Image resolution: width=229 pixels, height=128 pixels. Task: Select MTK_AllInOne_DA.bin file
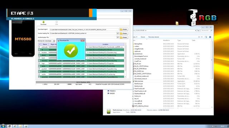click(x=141, y=106)
